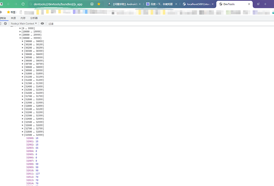Select array entry 32910: 90
The image size is (274, 186).
coord(32,171)
